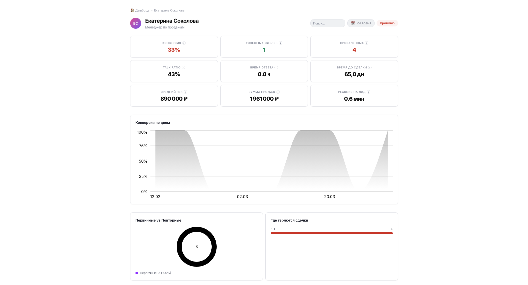Open the Всё время period dropdown
This screenshot has height=285, width=528.
(x=361, y=23)
